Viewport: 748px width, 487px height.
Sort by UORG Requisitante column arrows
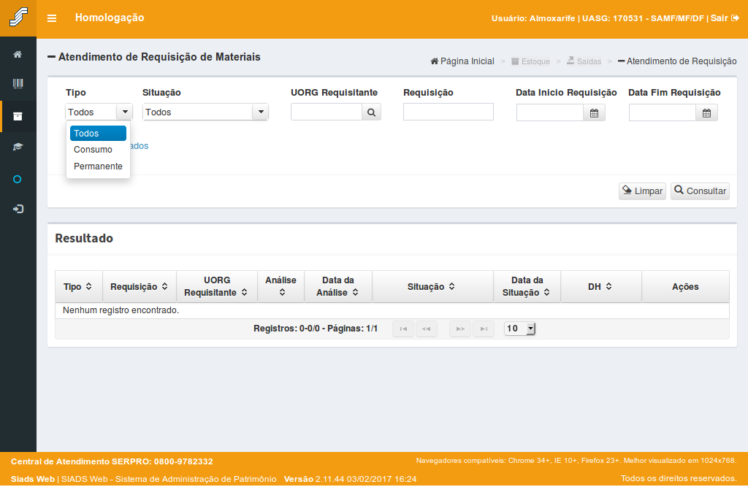[x=244, y=292]
